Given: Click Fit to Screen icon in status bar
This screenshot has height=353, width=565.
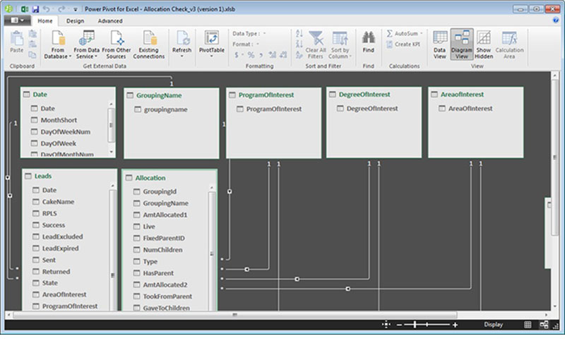Looking at the screenshot, I should click(x=386, y=325).
